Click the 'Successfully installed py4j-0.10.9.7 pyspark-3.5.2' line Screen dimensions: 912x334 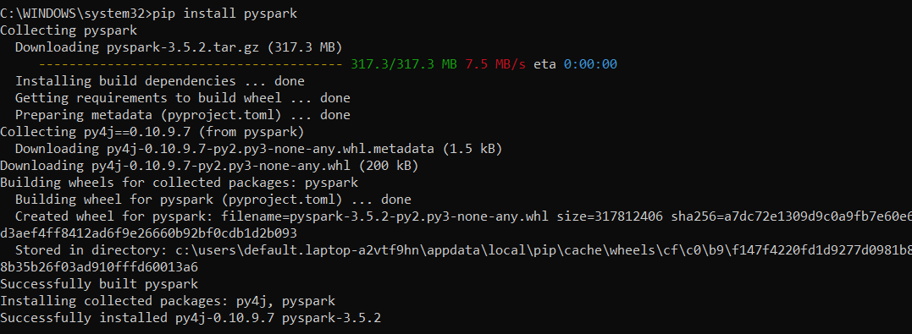pyautogui.click(x=191, y=318)
